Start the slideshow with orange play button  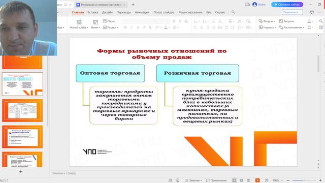coord(257,180)
